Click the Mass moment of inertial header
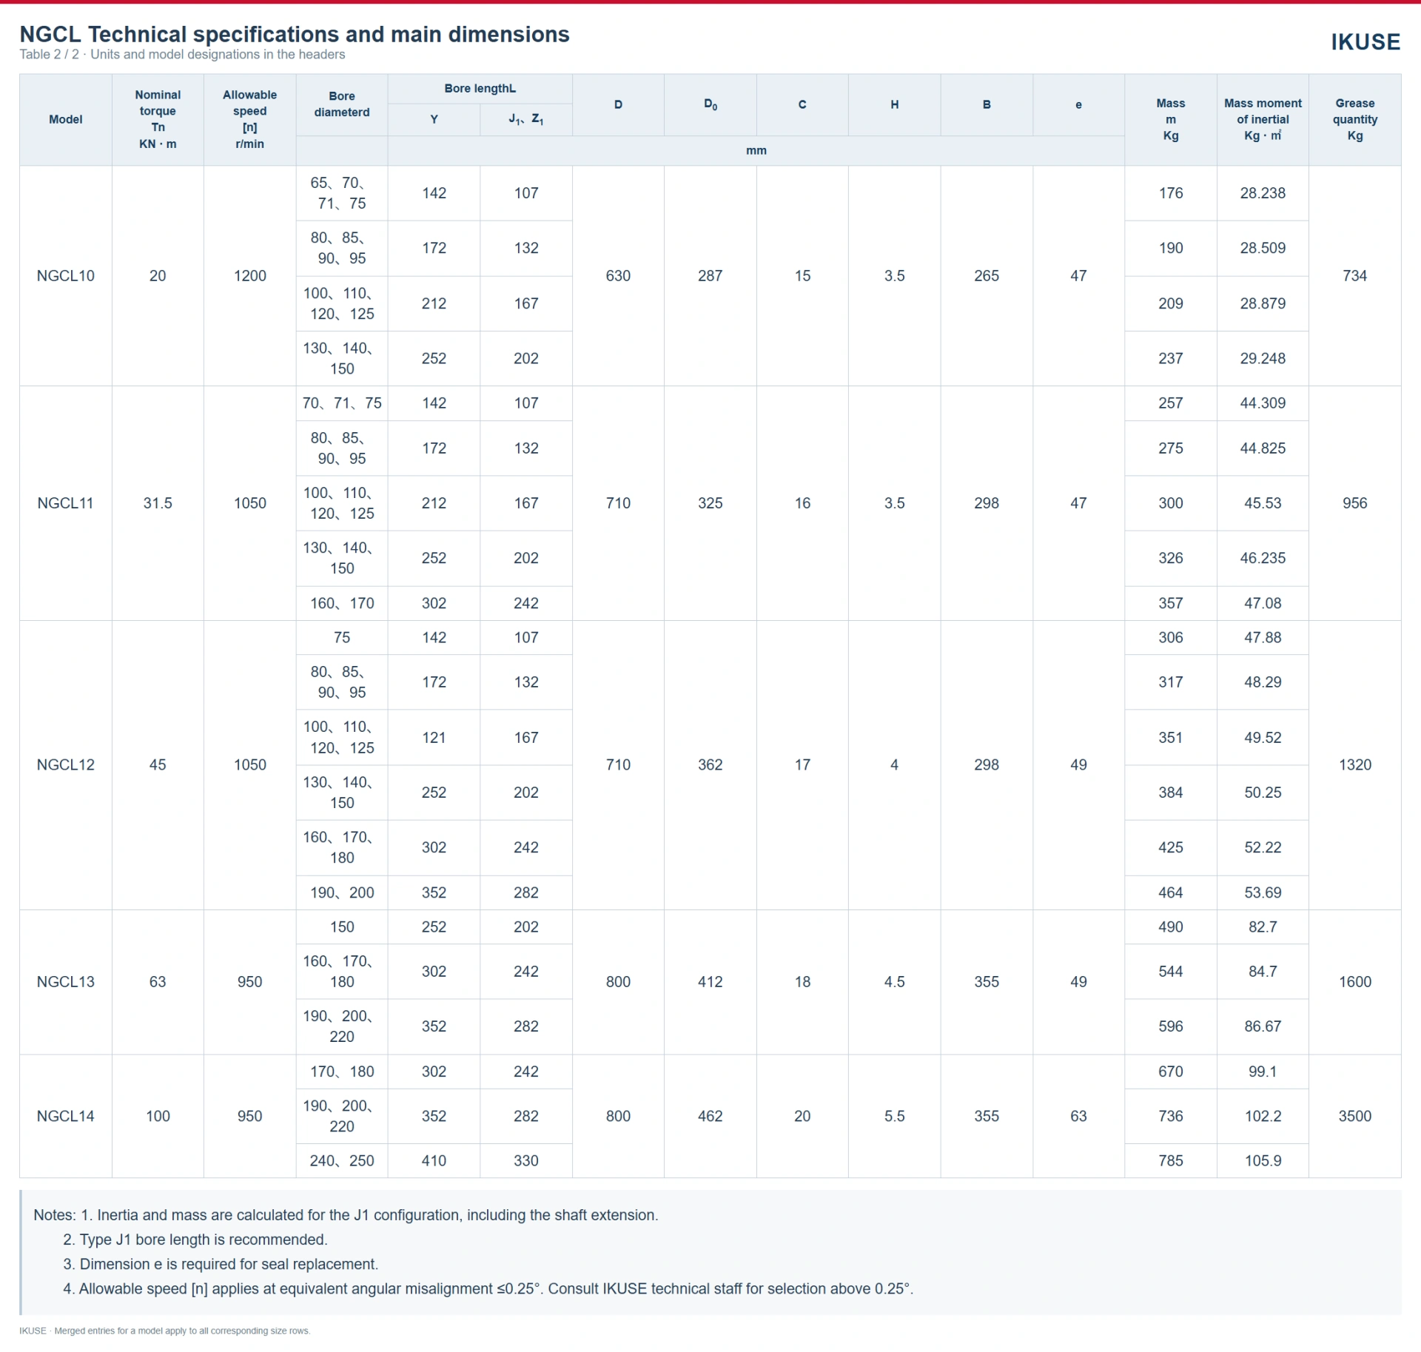The image size is (1421, 1352). (1263, 119)
